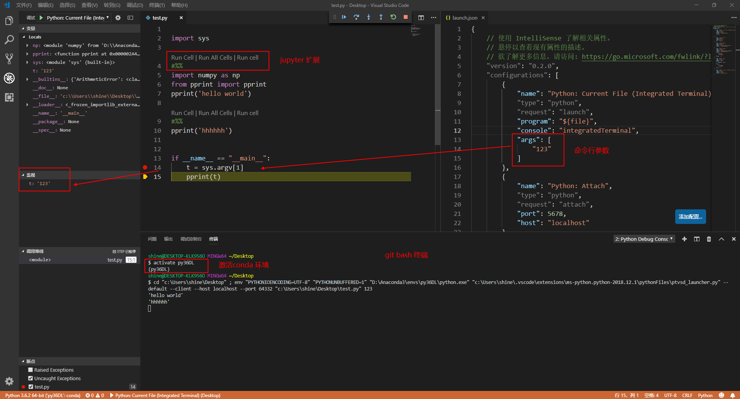Toggle the test.py breakpoint checkbox

[x=30, y=387]
